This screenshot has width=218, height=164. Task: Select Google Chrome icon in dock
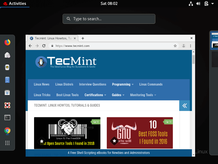tap(7, 131)
